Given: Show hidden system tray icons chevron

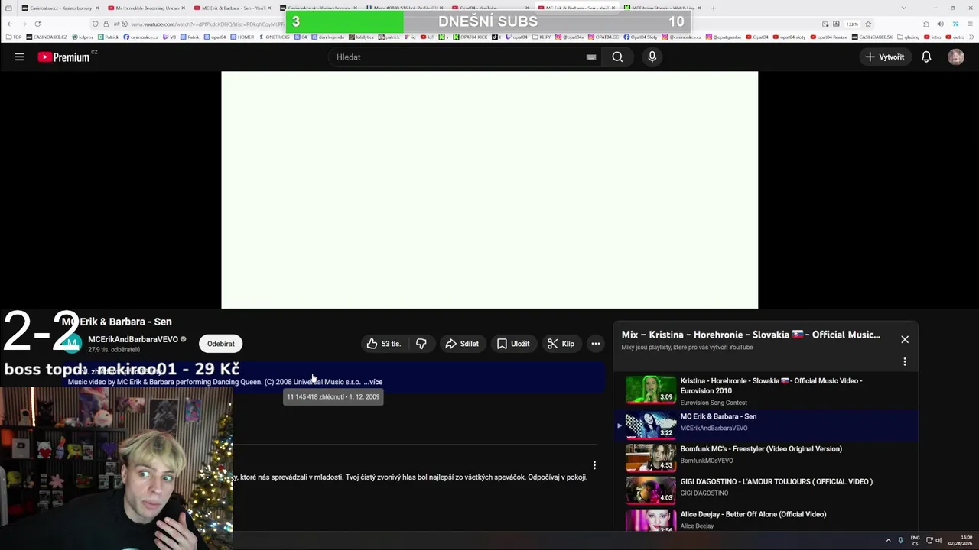Looking at the screenshot, I should pyautogui.click(x=888, y=541).
